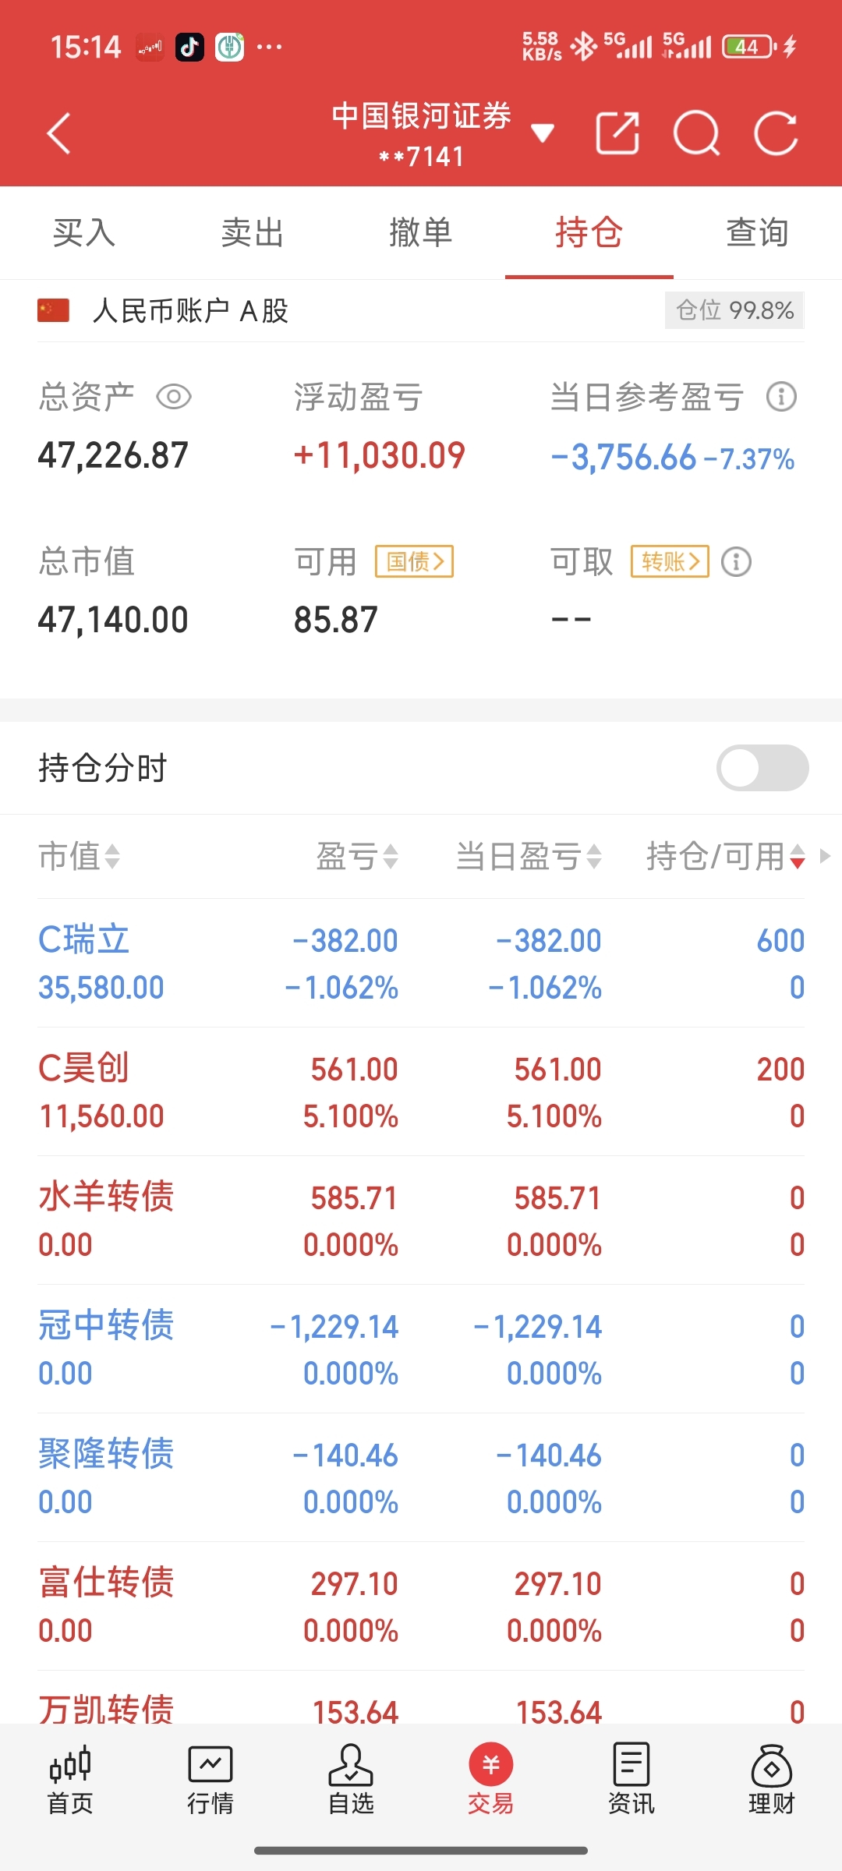The image size is (842, 1871).
Task: Open the share/export icon in header
Action: (617, 133)
